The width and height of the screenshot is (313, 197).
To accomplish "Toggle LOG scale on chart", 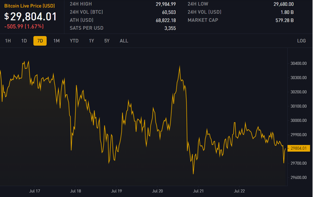I will click(x=302, y=41).
